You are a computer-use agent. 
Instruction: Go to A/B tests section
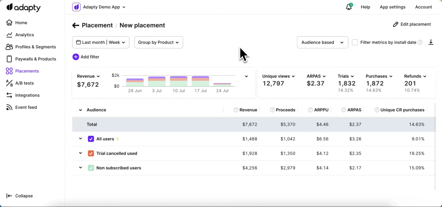click(x=24, y=83)
